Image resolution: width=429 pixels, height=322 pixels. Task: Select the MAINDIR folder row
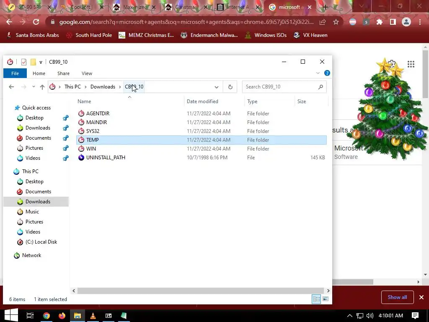[x=202, y=122]
